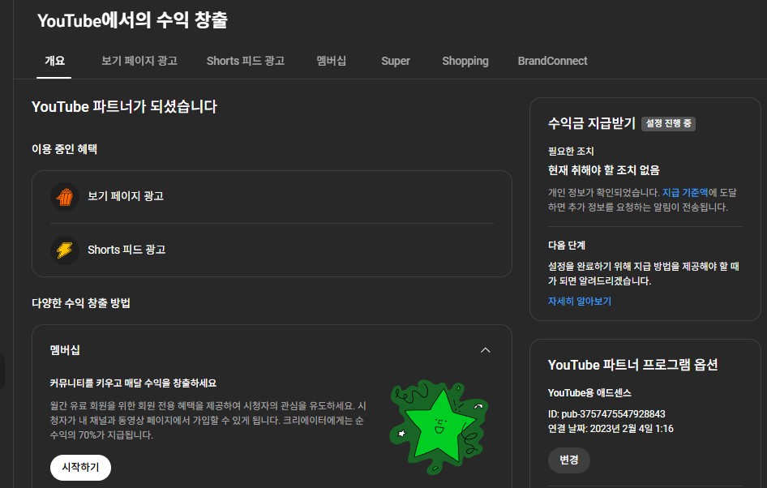Viewport: 767px width, 488px height.
Task: Click the popcorn icon for 보기 페이지 광고
Action: [x=65, y=196]
